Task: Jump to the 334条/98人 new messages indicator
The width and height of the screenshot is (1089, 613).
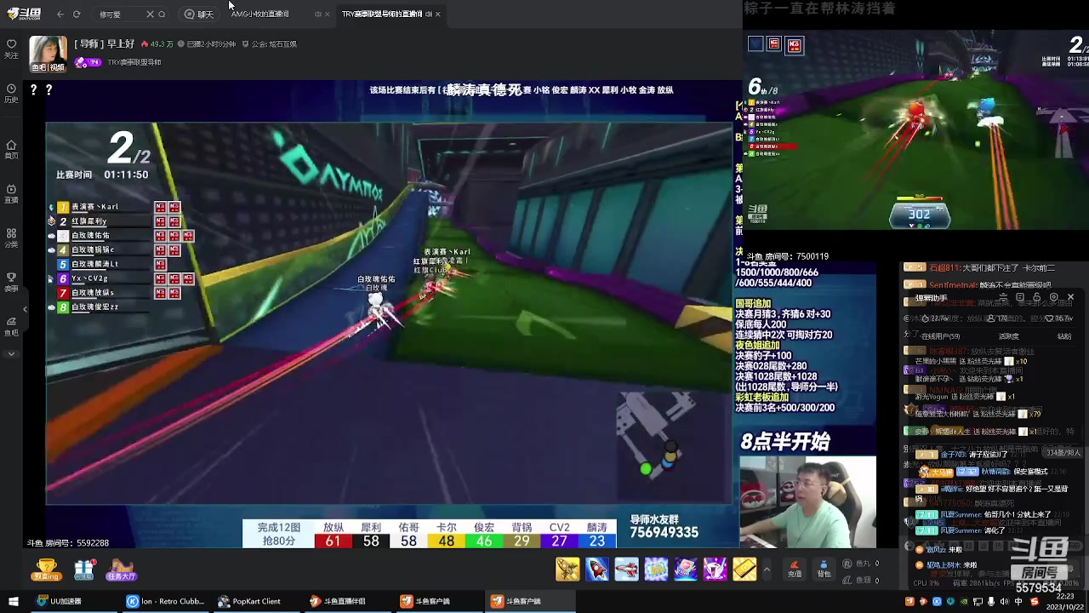Action: (1063, 453)
